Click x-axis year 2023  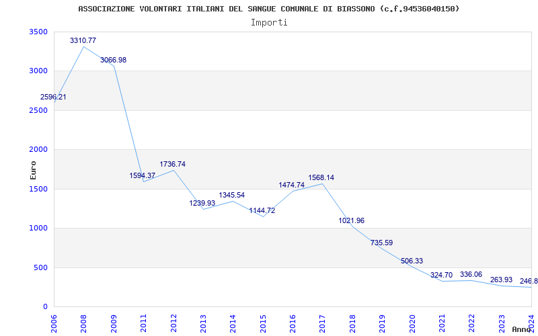pyautogui.click(x=502, y=323)
